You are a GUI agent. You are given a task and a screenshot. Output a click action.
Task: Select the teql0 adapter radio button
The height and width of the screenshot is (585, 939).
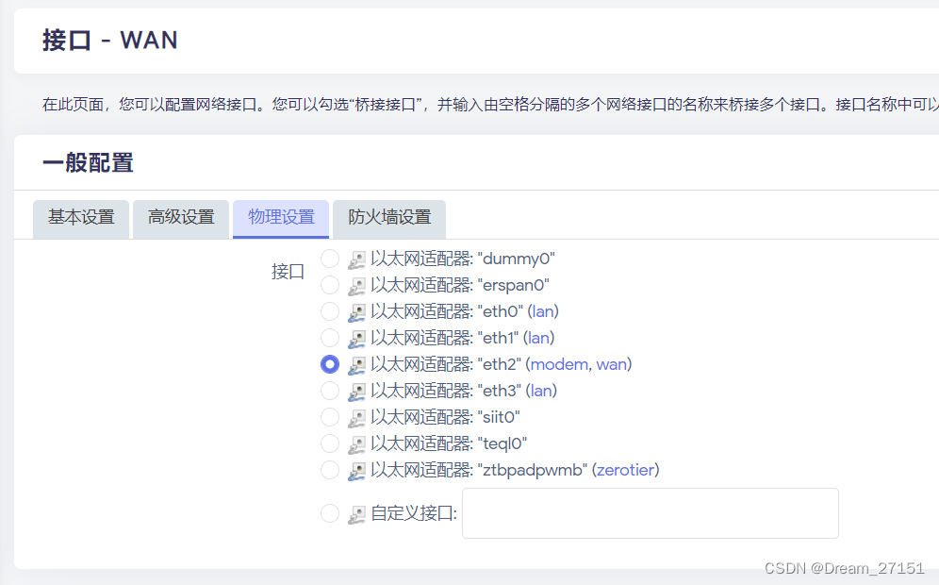click(330, 443)
